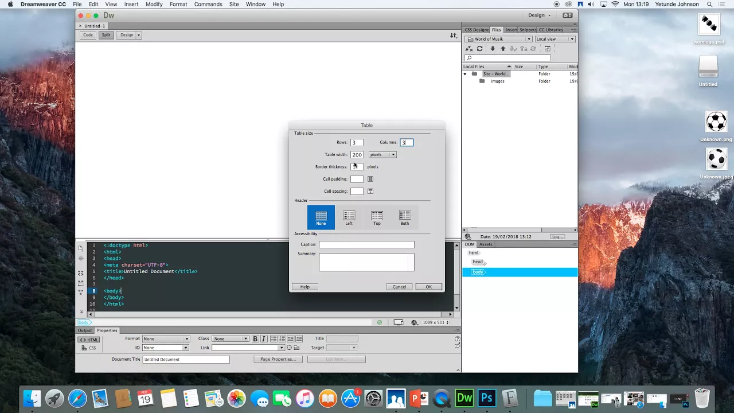This screenshot has width=734, height=413.
Task: Open the Design view dropdown arrow
Action: tap(138, 35)
